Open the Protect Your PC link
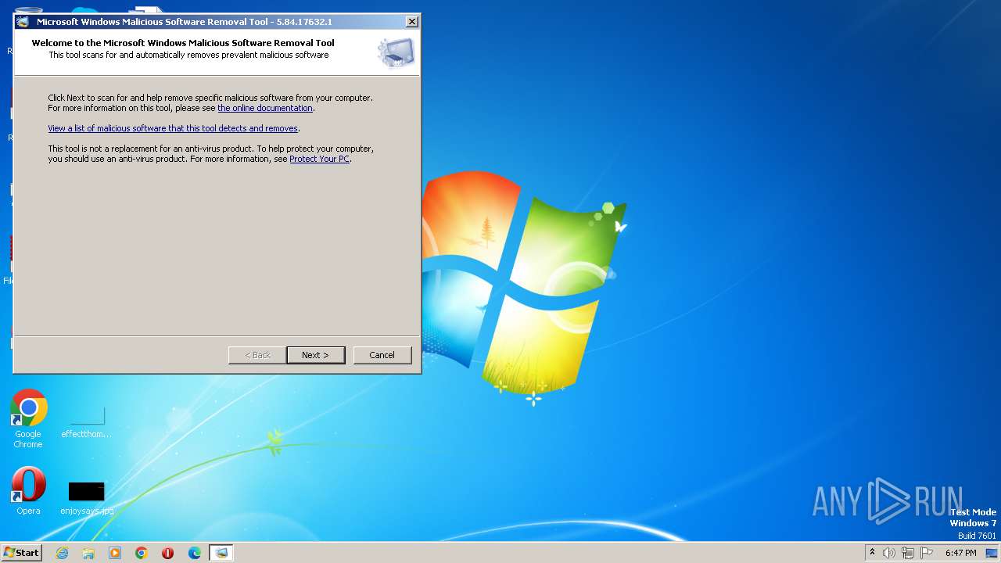This screenshot has height=563, width=1001. (x=319, y=159)
